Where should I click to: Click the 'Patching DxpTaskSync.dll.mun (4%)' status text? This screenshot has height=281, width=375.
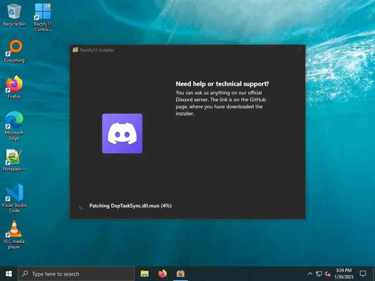(x=130, y=206)
